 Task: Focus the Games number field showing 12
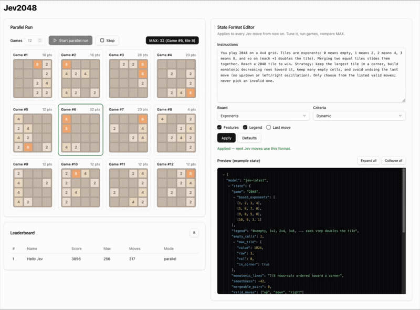pos(34,40)
